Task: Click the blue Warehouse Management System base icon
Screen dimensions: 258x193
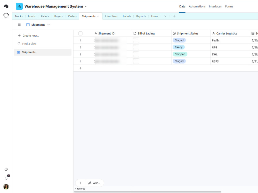Action: [19, 6]
